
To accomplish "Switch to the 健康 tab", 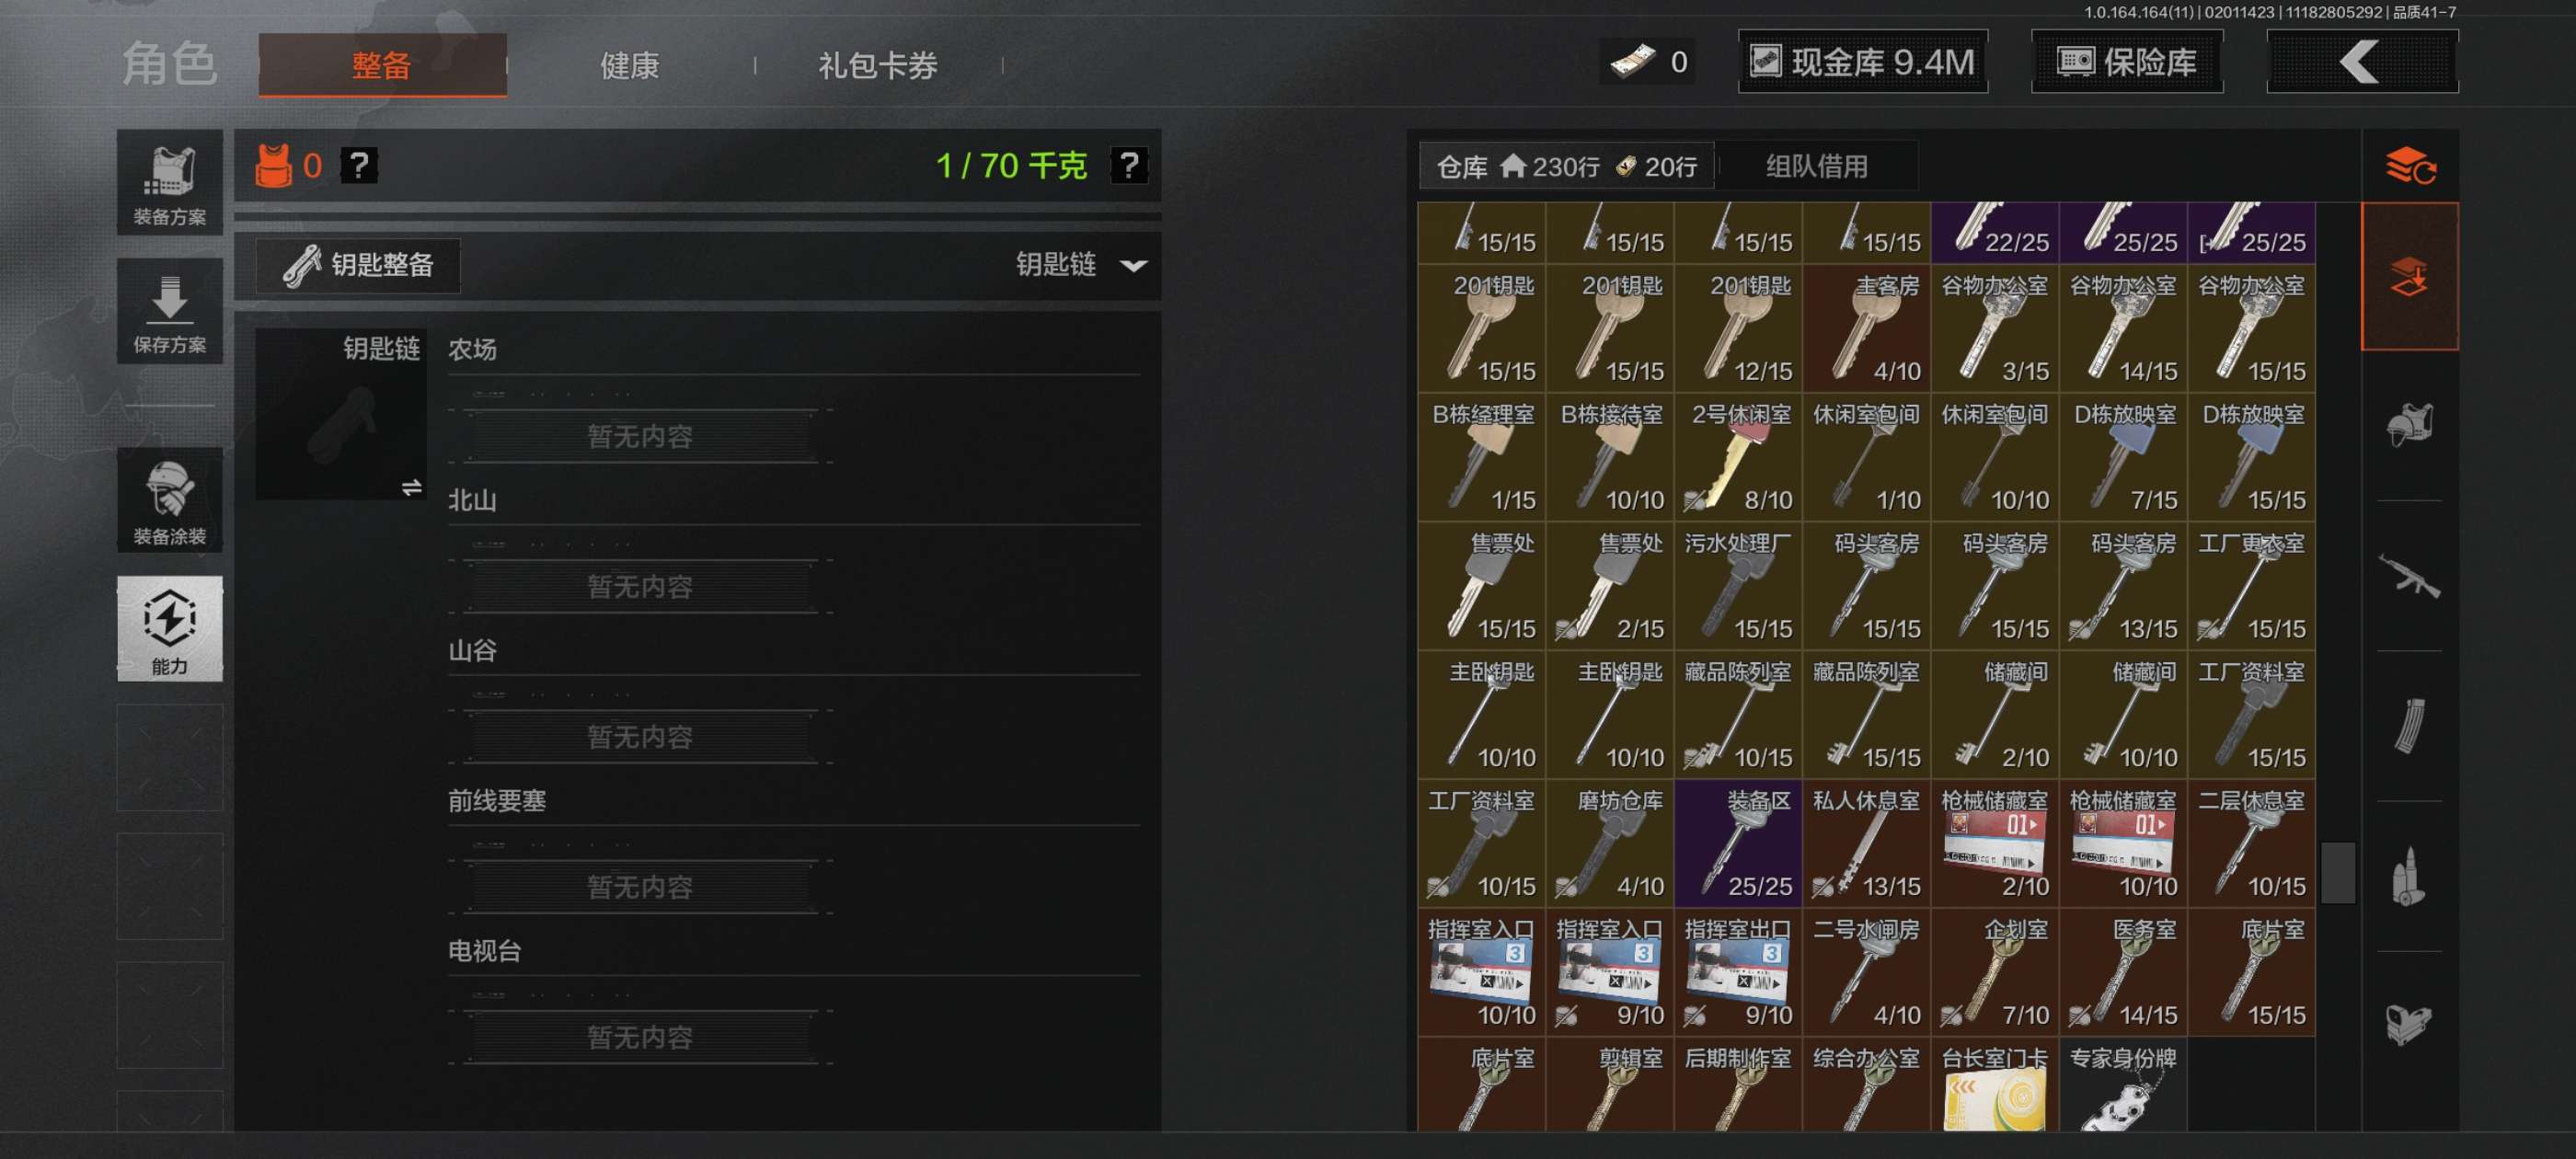I will coord(630,66).
